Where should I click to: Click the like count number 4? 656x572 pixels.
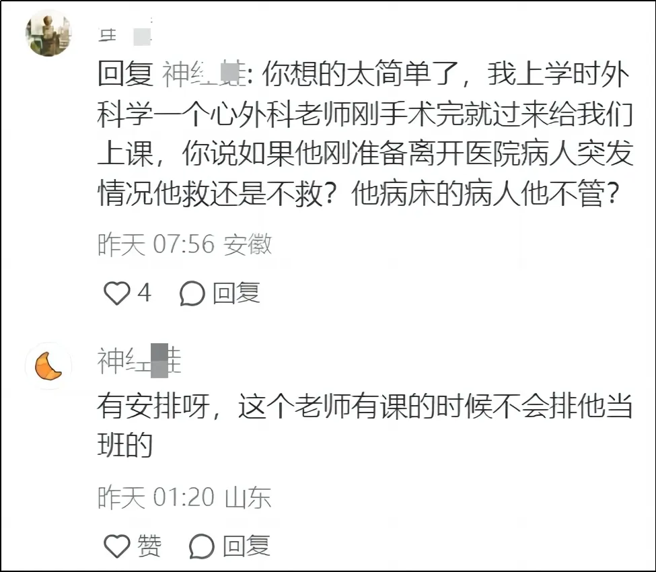[x=144, y=293]
